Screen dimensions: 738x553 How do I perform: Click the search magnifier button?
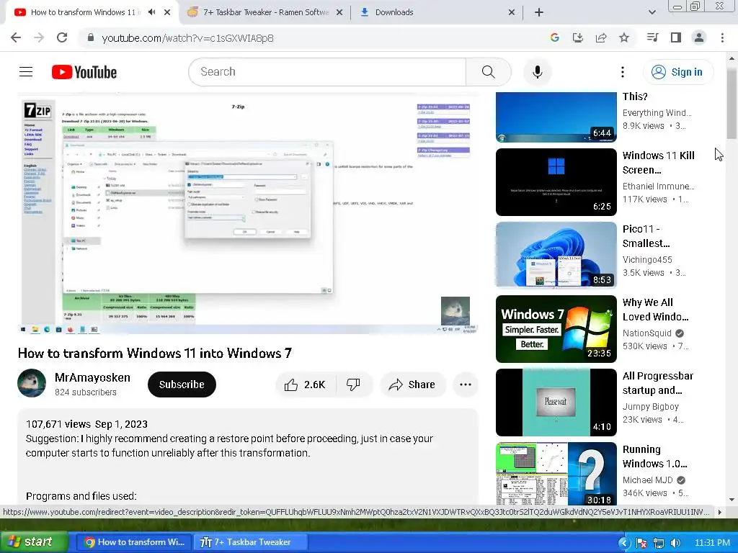(x=489, y=72)
